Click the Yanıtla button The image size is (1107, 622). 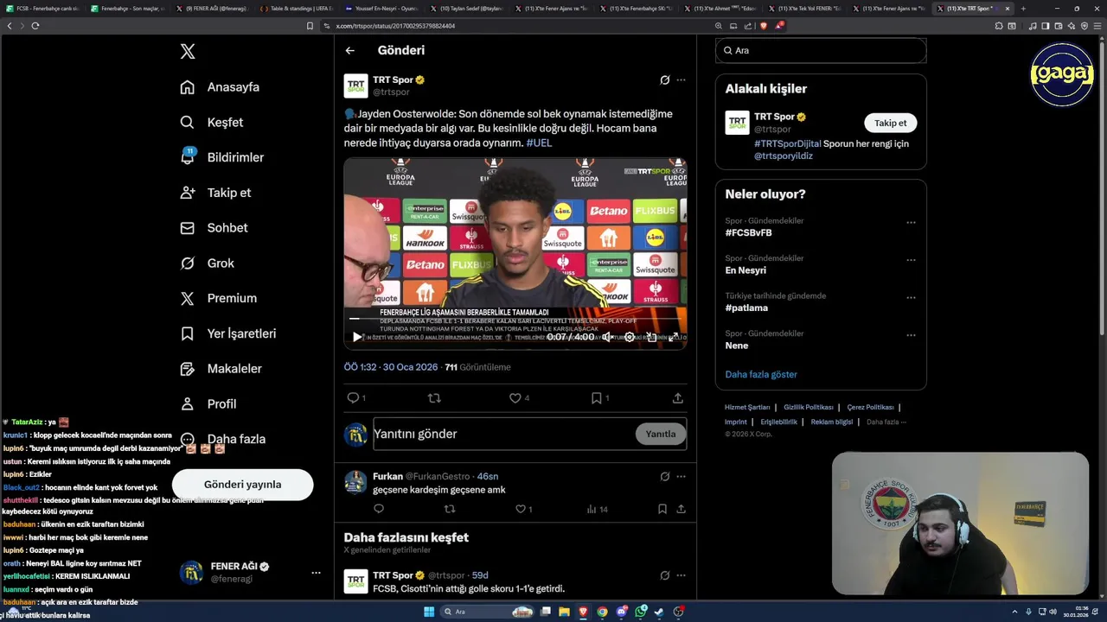661,434
